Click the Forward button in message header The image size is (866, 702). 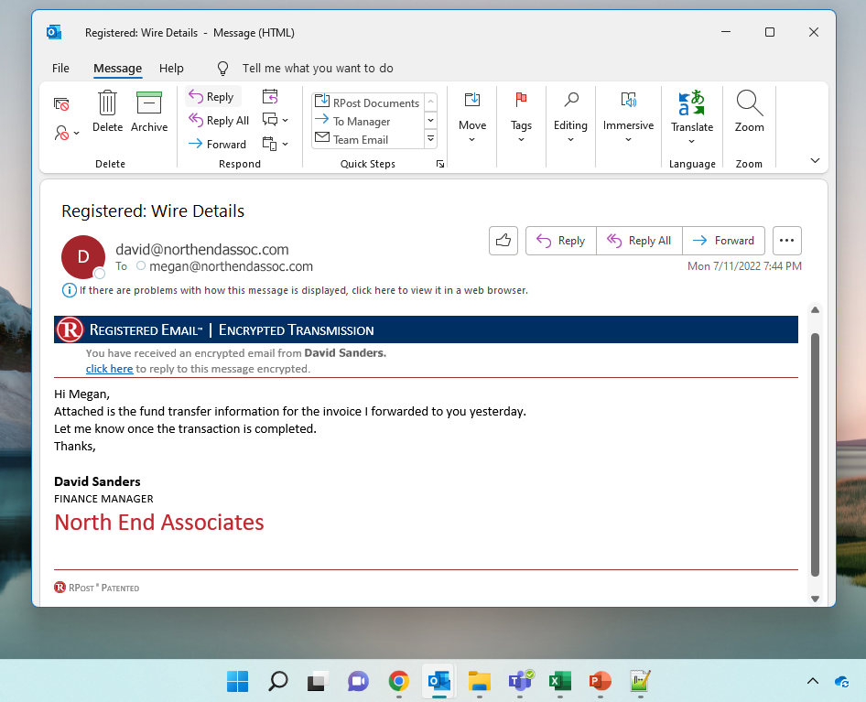(723, 241)
